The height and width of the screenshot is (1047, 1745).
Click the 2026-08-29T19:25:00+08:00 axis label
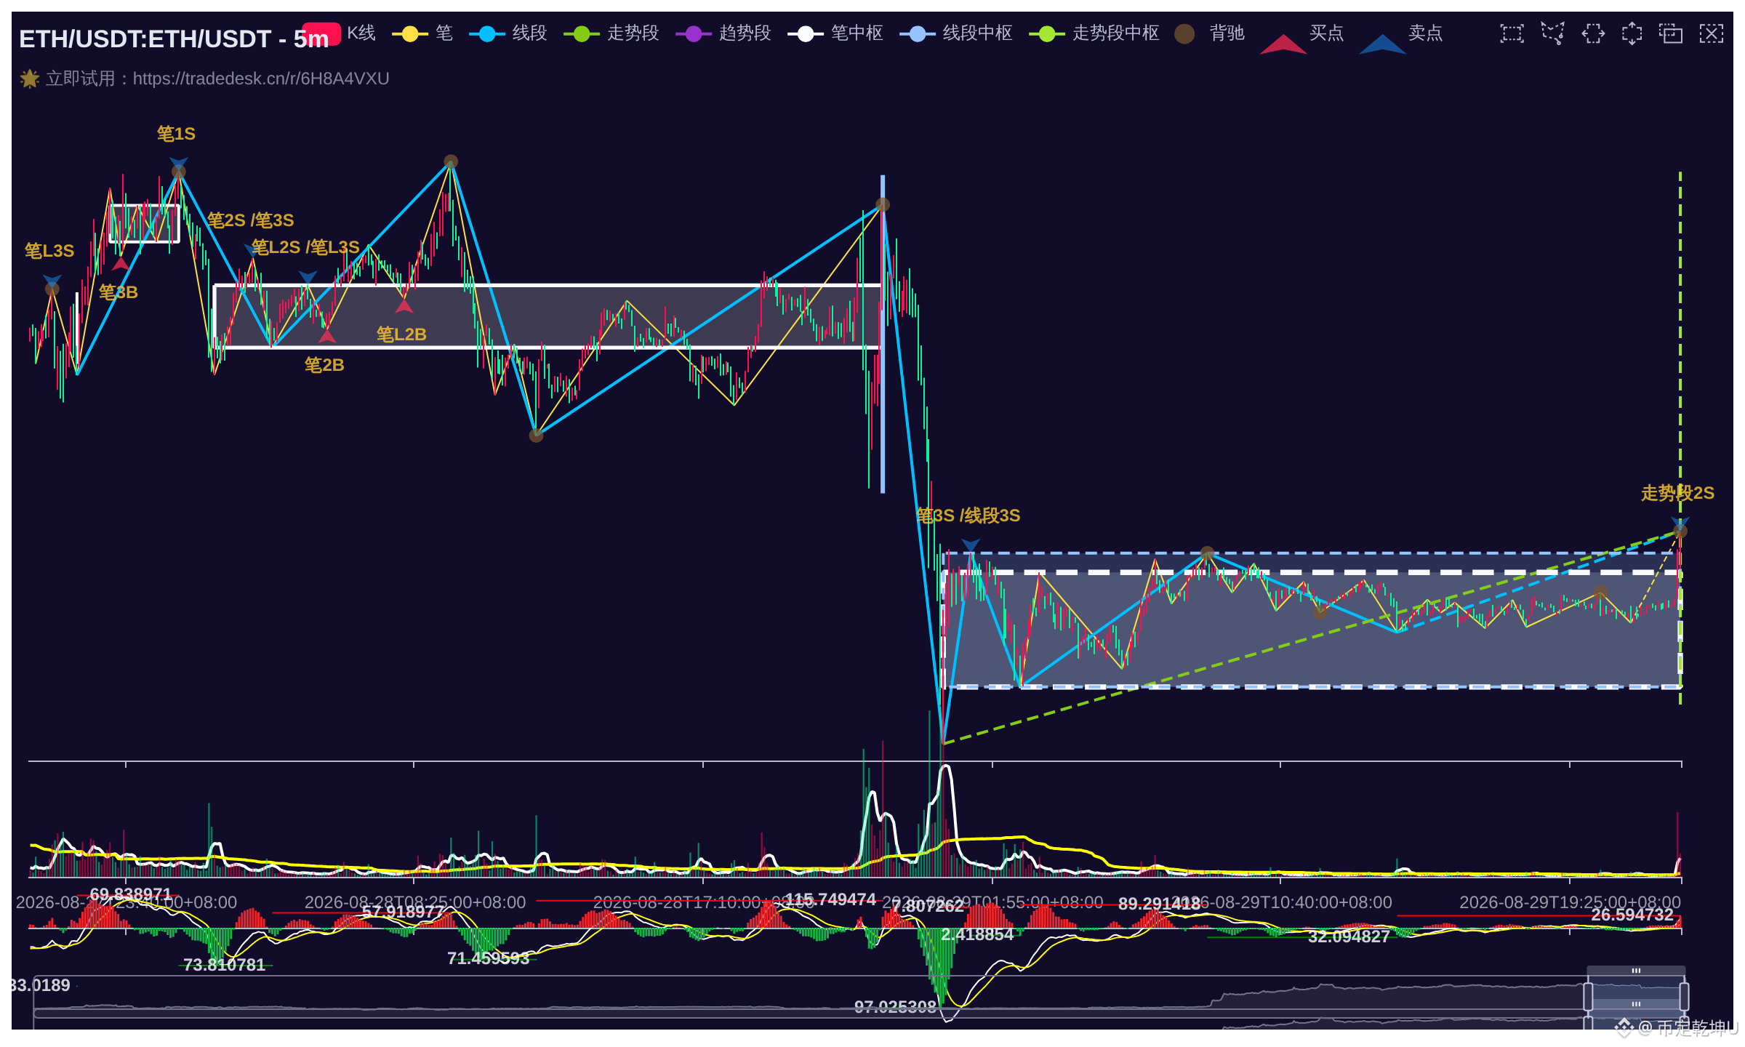click(1570, 902)
